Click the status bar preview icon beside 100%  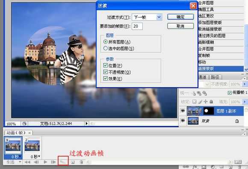click(x=24, y=124)
